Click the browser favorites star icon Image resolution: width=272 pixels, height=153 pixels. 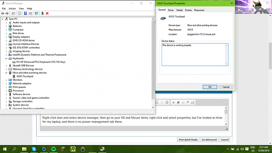[246, 10]
